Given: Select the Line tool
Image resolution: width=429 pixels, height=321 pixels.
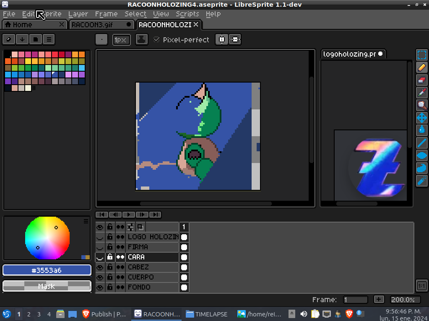Looking at the screenshot, I should tap(421, 143).
